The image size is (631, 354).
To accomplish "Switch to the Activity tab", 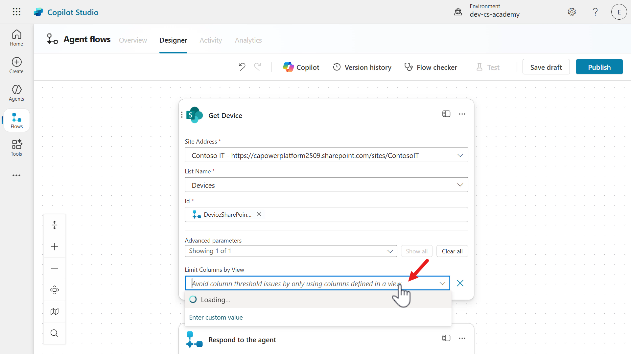I will (x=211, y=40).
